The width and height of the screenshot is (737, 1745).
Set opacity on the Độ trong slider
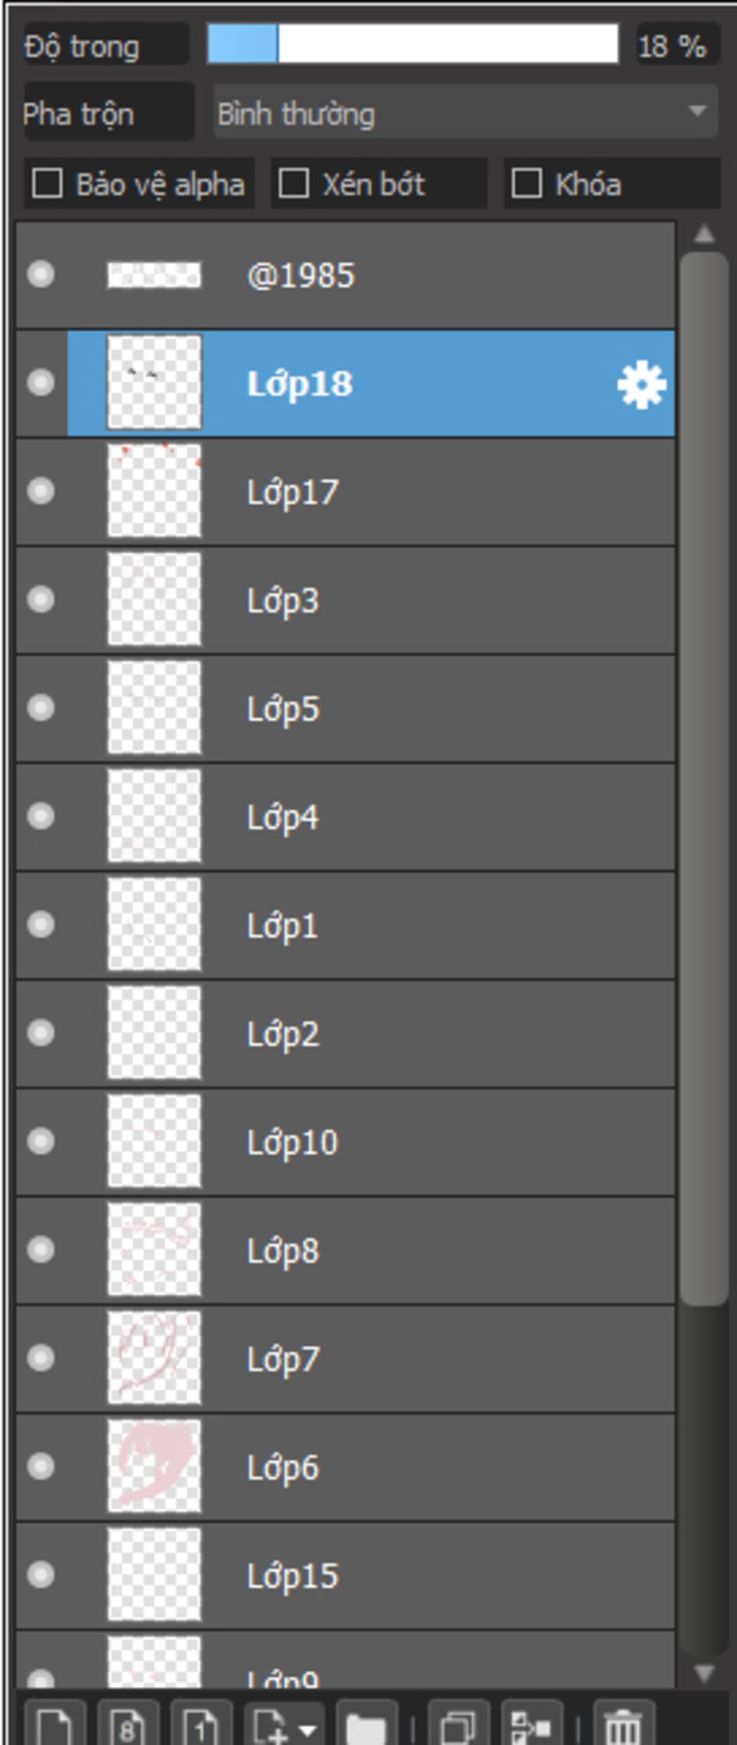click(413, 44)
